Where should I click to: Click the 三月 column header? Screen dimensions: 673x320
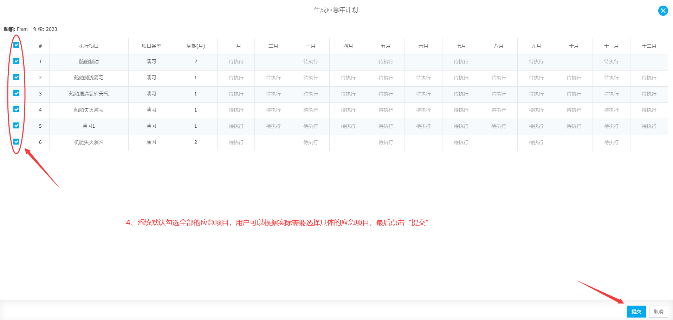[311, 46]
